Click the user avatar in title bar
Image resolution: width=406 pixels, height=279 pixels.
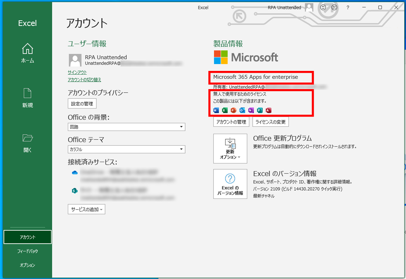[309, 7]
